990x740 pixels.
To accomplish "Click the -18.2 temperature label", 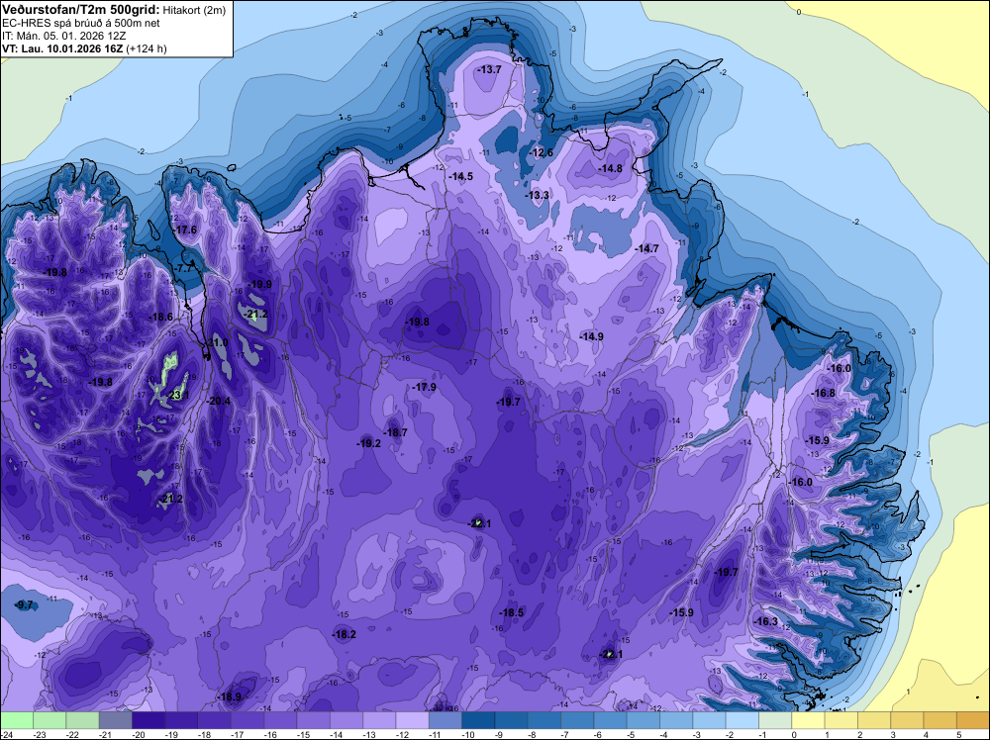I will click(344, 635).
